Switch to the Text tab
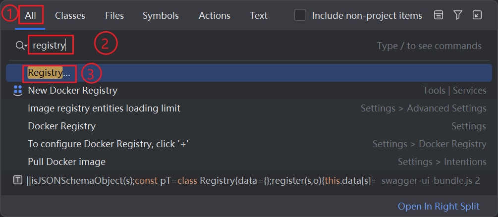The width and height of the screenshot is (498, 217). pos(259,15)
